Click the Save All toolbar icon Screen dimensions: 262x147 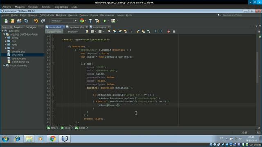[x=26, y=21]
